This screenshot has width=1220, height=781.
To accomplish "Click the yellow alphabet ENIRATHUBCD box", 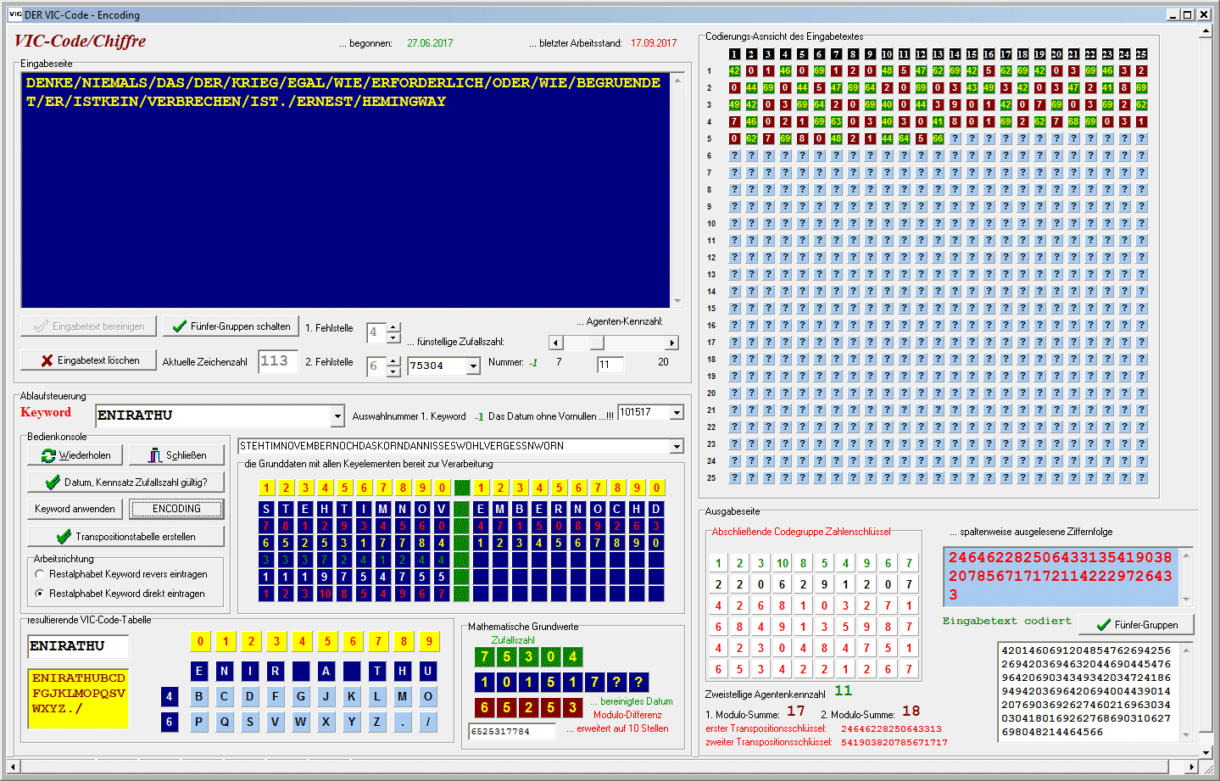I will coord(78,699).
